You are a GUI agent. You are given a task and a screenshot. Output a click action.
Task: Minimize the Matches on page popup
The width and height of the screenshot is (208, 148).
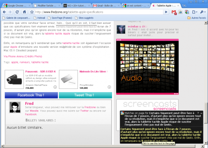pos(201,113)
